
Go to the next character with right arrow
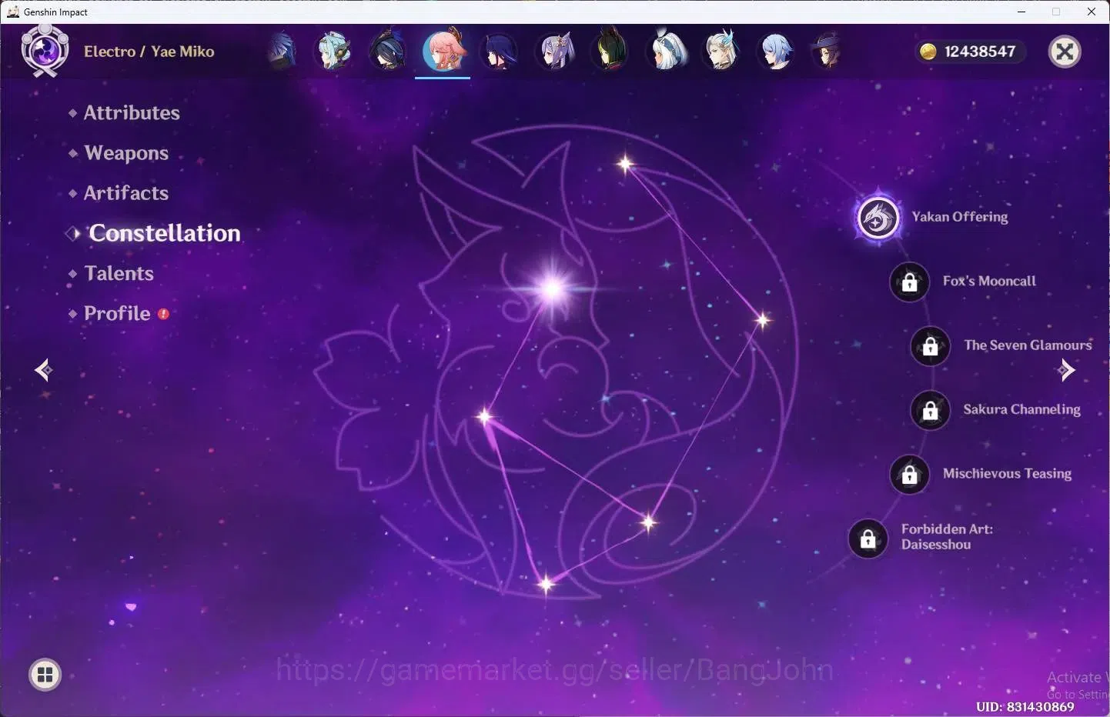tap(1067, 370)
